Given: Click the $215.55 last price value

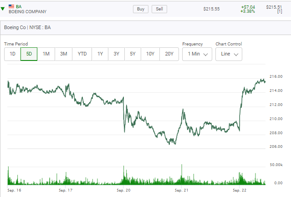Looking at the screenshot, I should (x=211, y=9).
